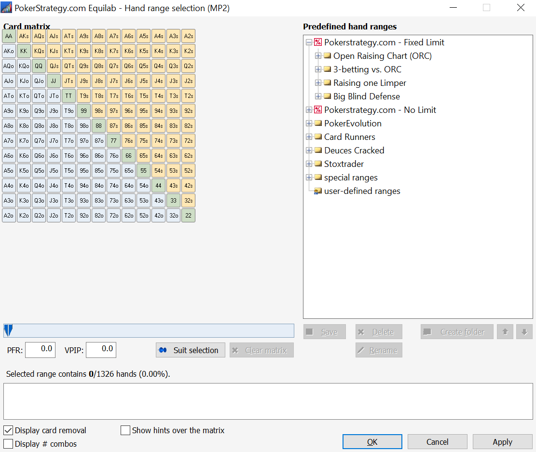Collapse the Pokerstrategy.com Fixed Limit node
Image resolution: width=536 pixels, height=452 pixels.
click(x=309, y=42)
